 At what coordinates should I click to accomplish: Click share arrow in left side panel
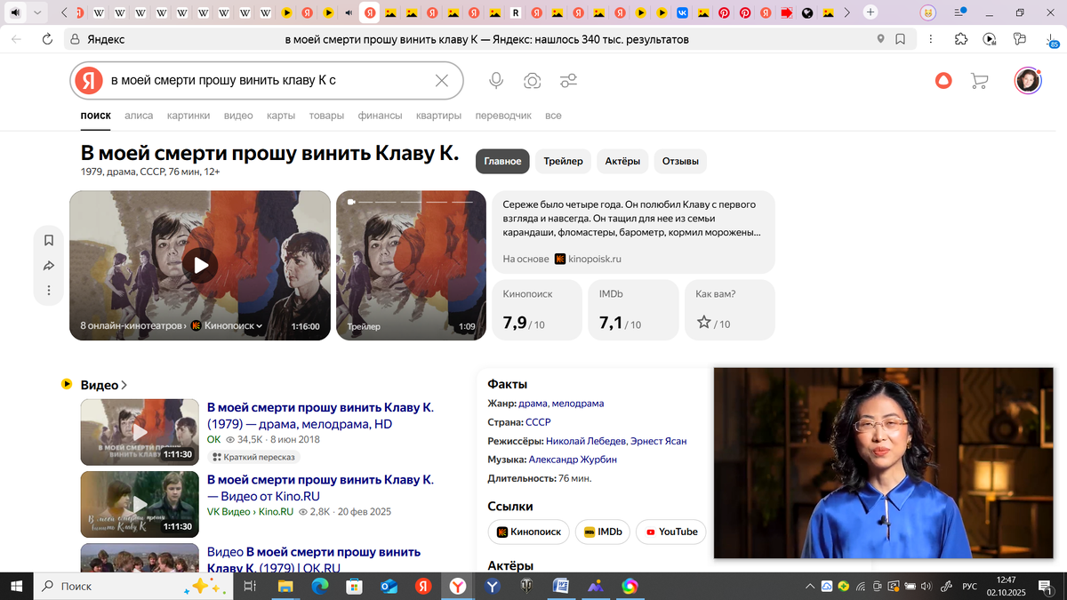pos(49,266)
